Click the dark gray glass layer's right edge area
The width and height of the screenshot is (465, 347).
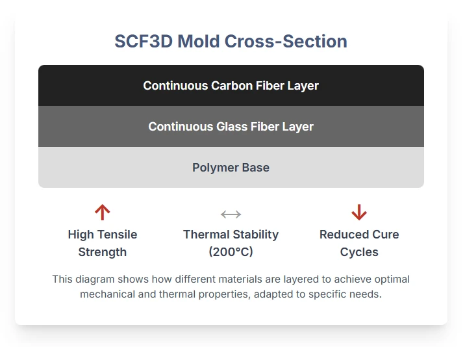click(x=415, y=127)
